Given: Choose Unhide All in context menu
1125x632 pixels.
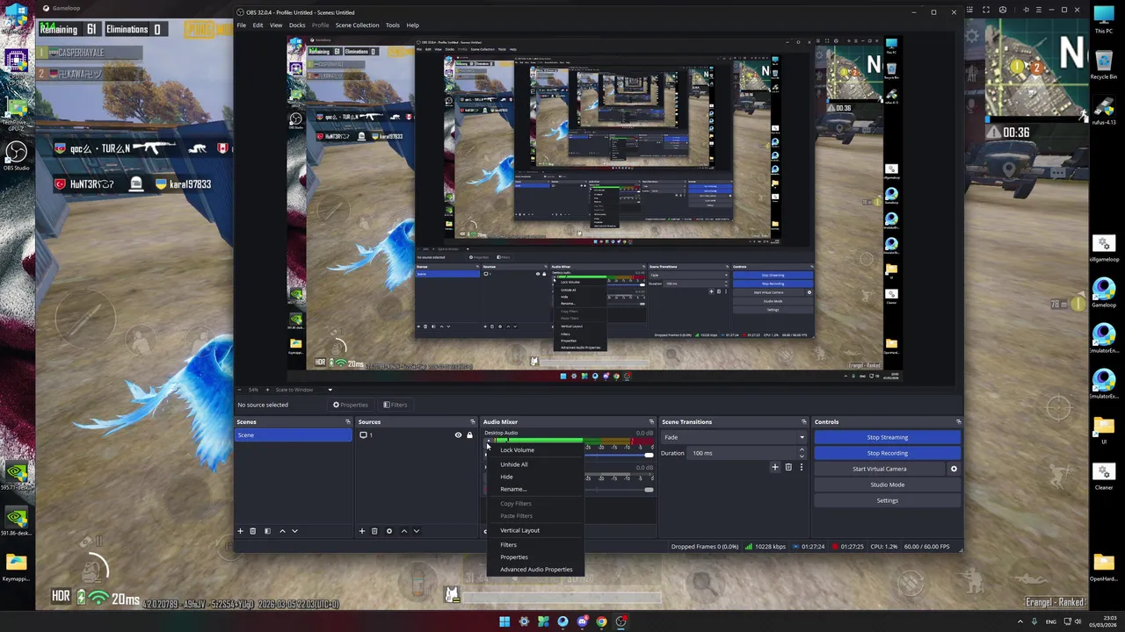Looking at the screenshot, I should click(535, 464).
